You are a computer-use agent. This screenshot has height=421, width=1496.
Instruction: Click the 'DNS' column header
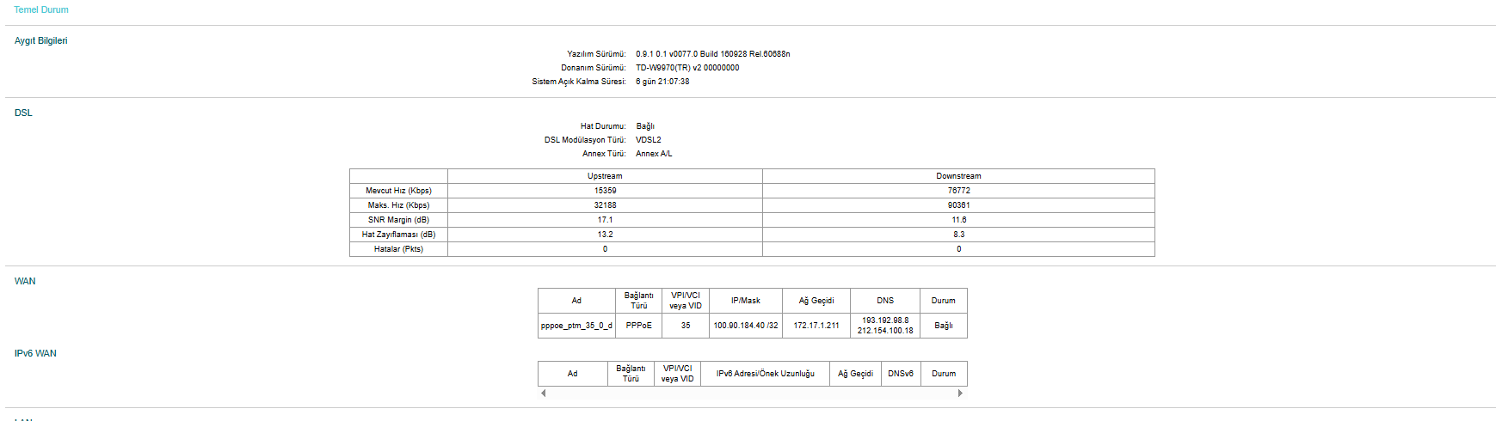tap(885, 301)
